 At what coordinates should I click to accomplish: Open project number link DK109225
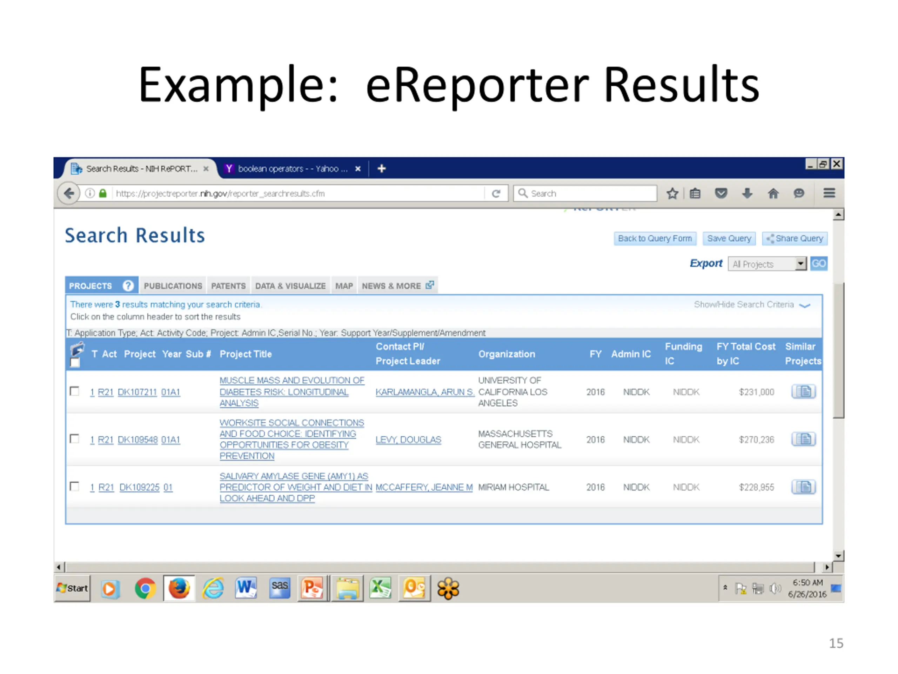tap(140, 487)
